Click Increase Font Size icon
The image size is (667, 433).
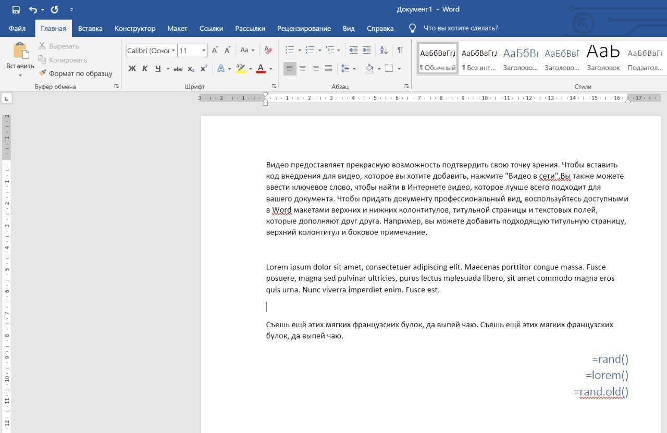pos(215,51)
